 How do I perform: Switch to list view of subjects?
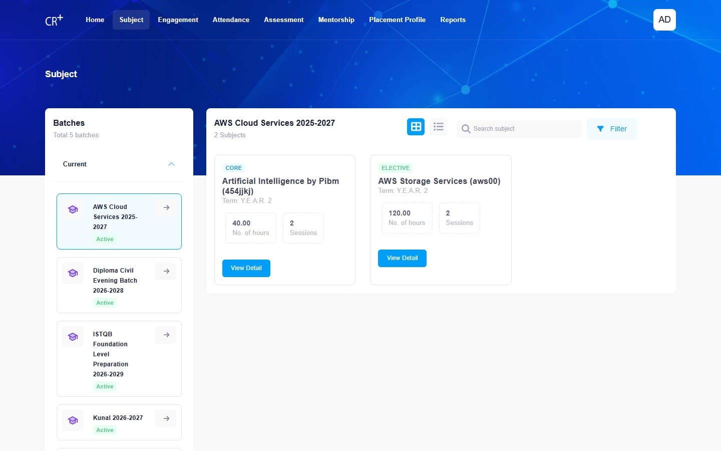coord(439,127)
